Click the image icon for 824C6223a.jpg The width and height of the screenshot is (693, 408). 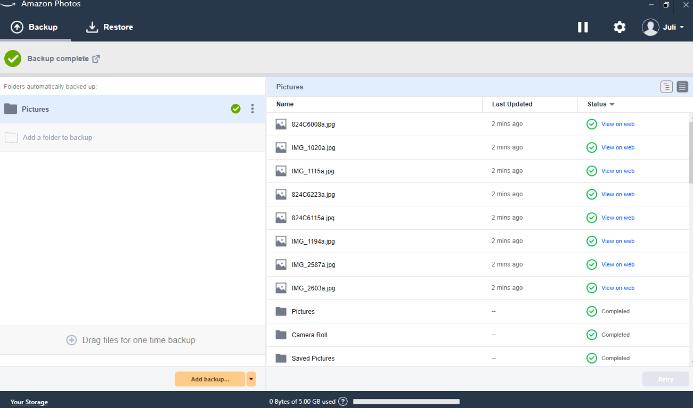[281, 194]
